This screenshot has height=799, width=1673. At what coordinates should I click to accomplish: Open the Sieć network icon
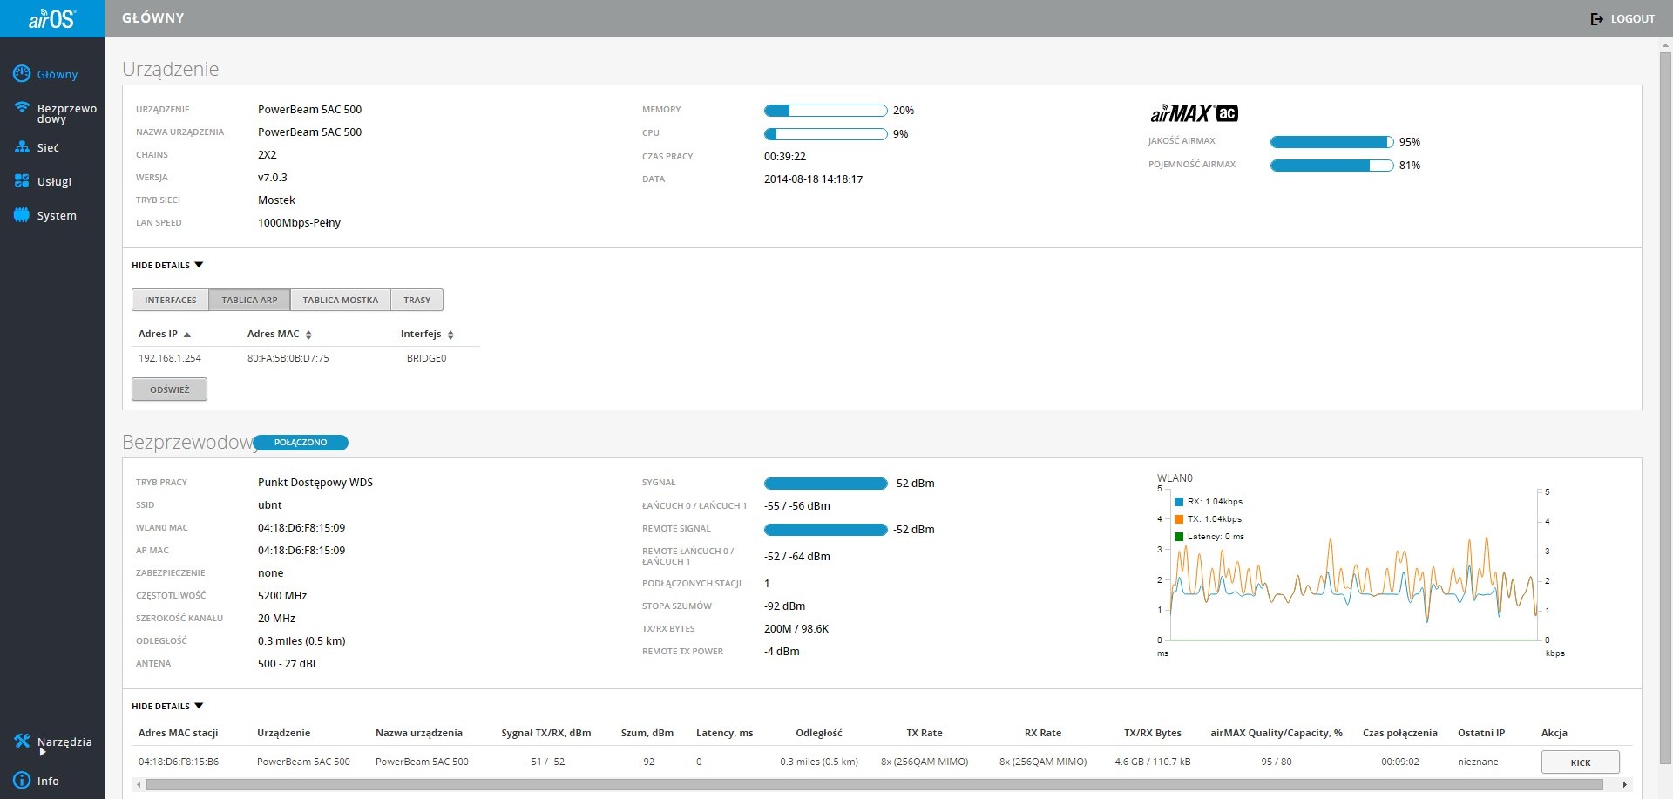(x=22, y=147)
